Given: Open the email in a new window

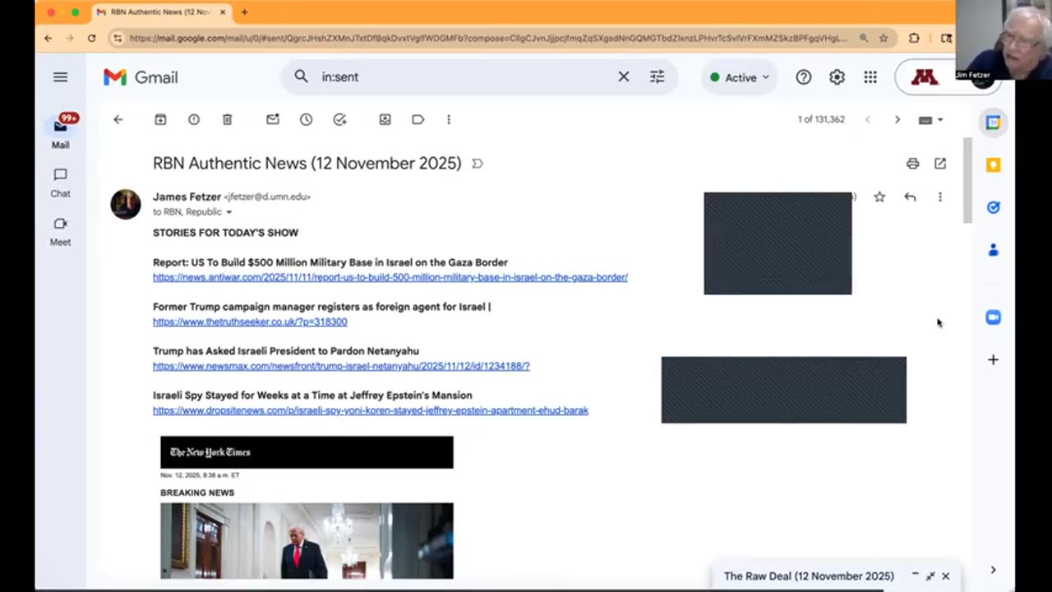Looking at the screenshot, I should 940,164.
